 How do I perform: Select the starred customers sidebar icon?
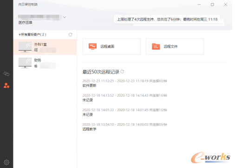tap(7, 85)
